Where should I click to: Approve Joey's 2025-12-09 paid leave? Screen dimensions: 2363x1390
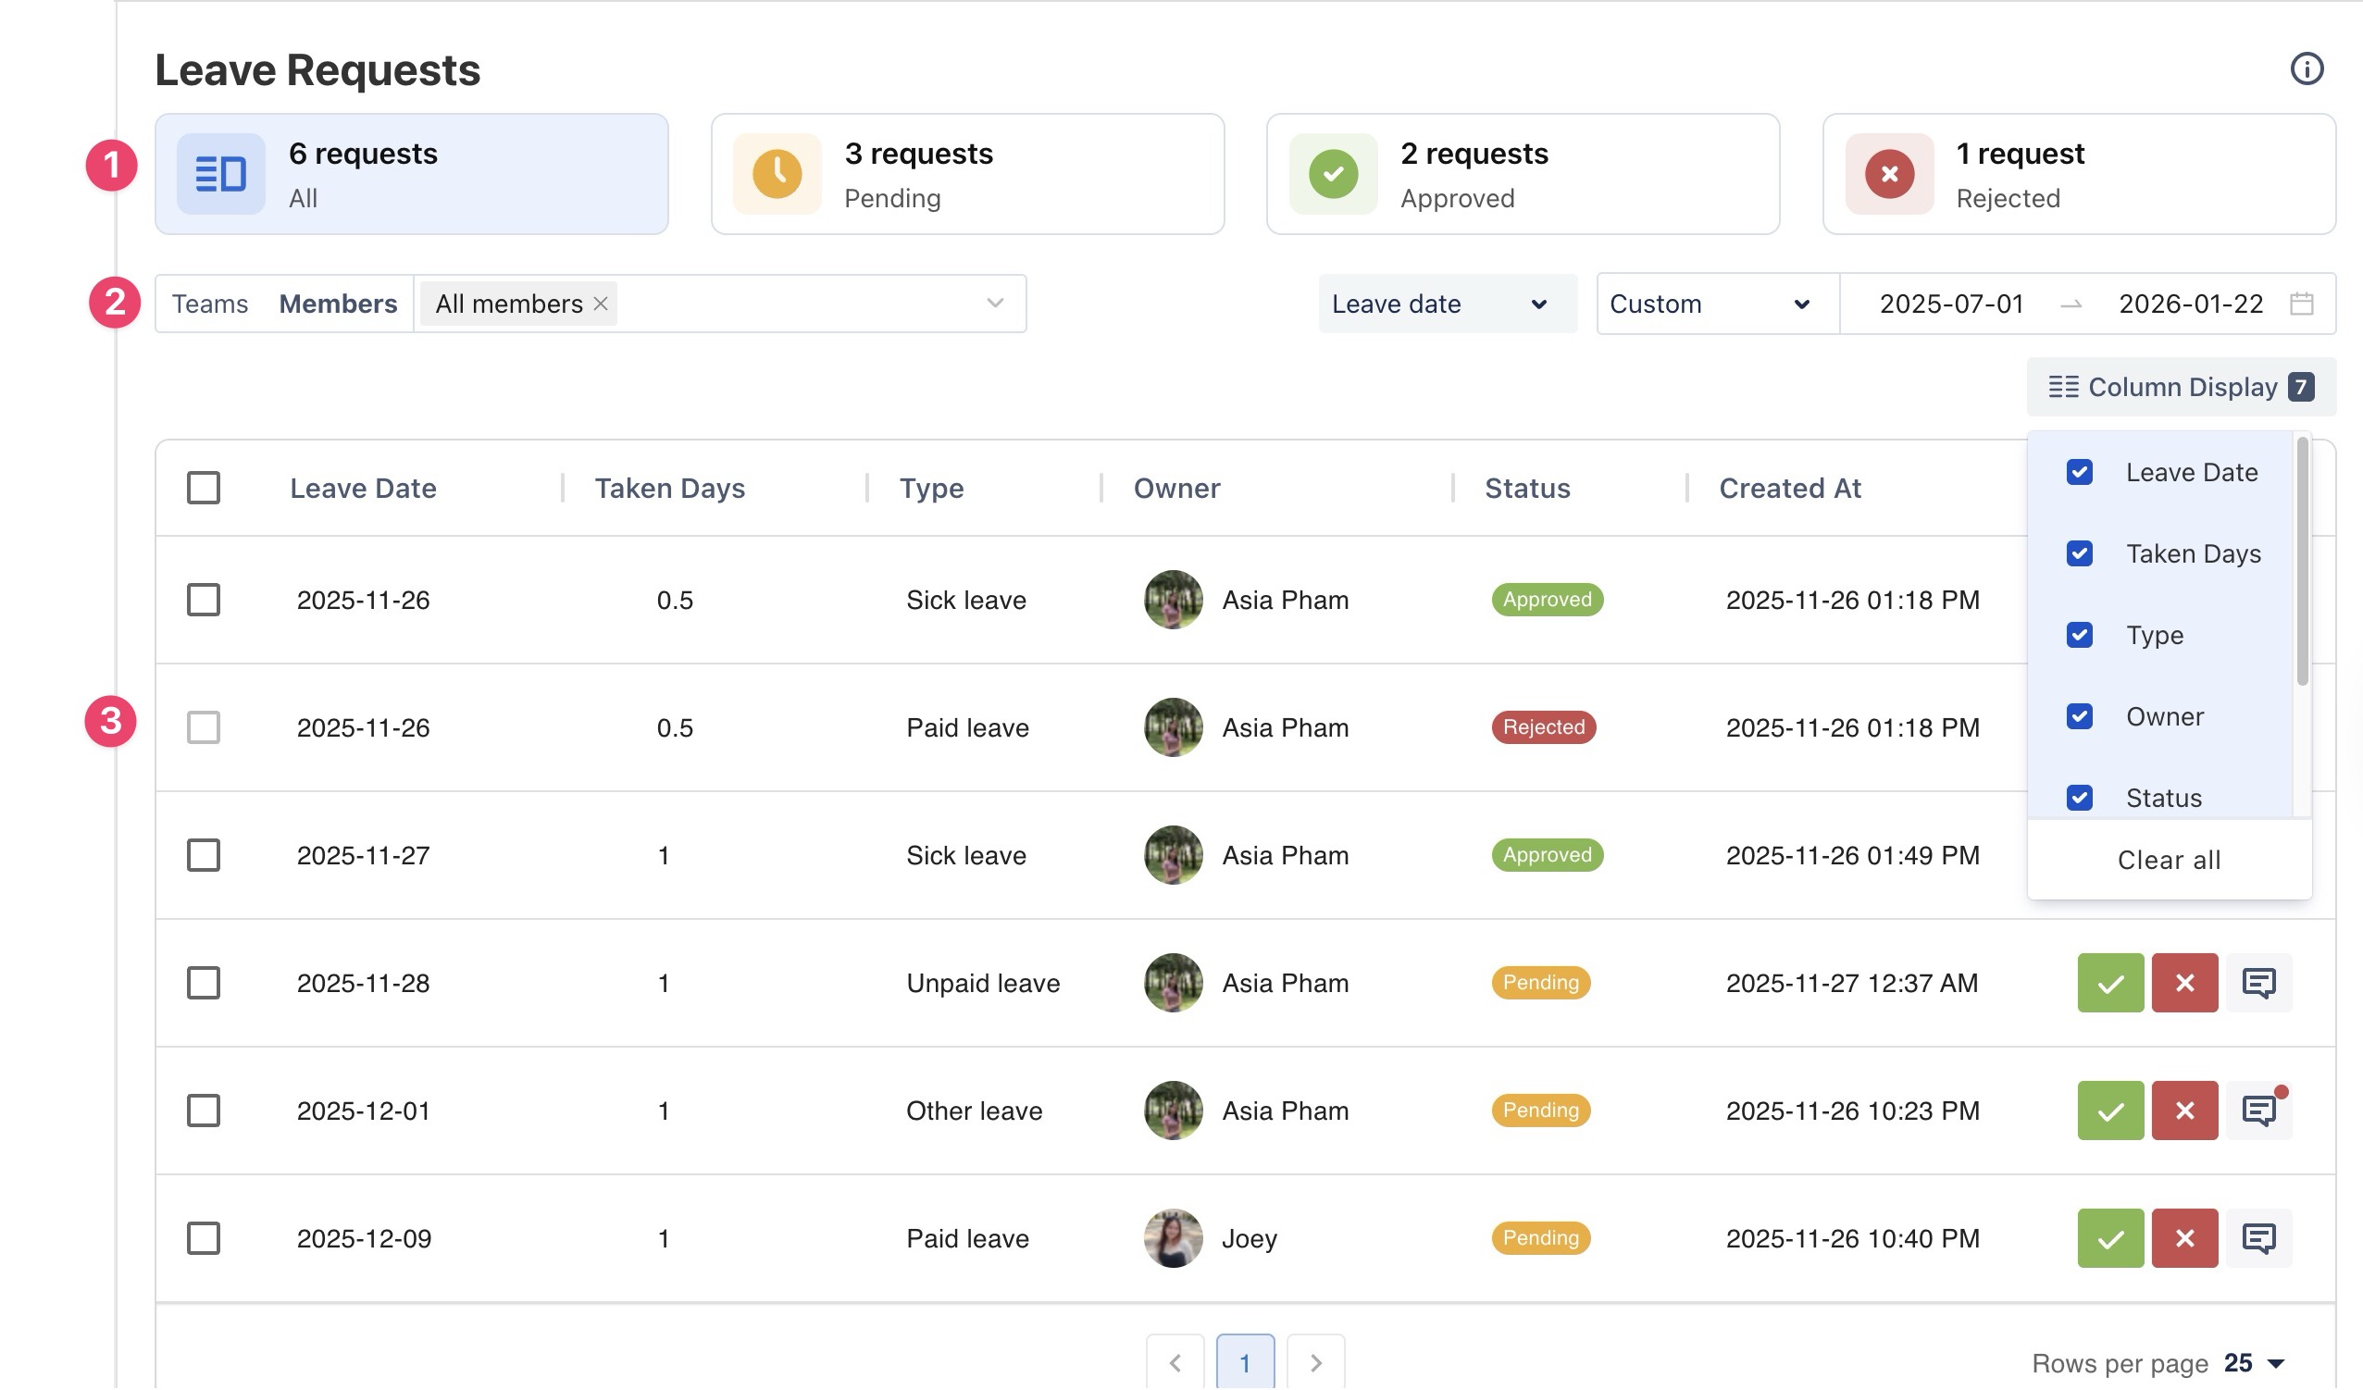[2109, 1238]
